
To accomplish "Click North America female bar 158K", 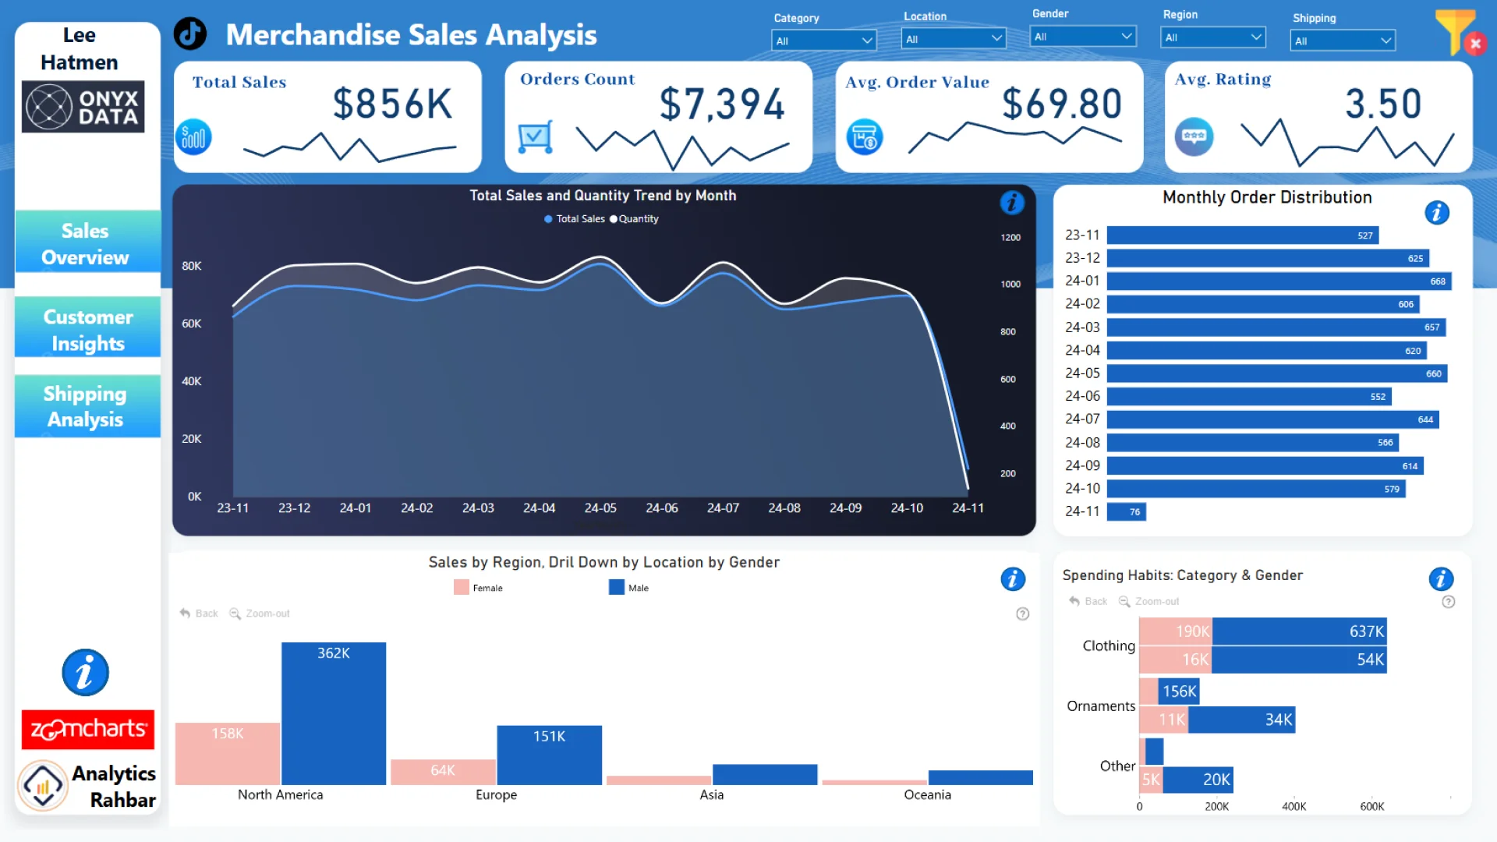I will (x=228, y=753).
